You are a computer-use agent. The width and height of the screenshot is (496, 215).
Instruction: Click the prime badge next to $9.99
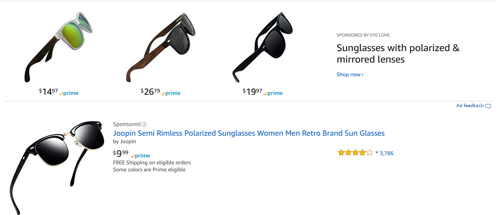pos(141,156)
